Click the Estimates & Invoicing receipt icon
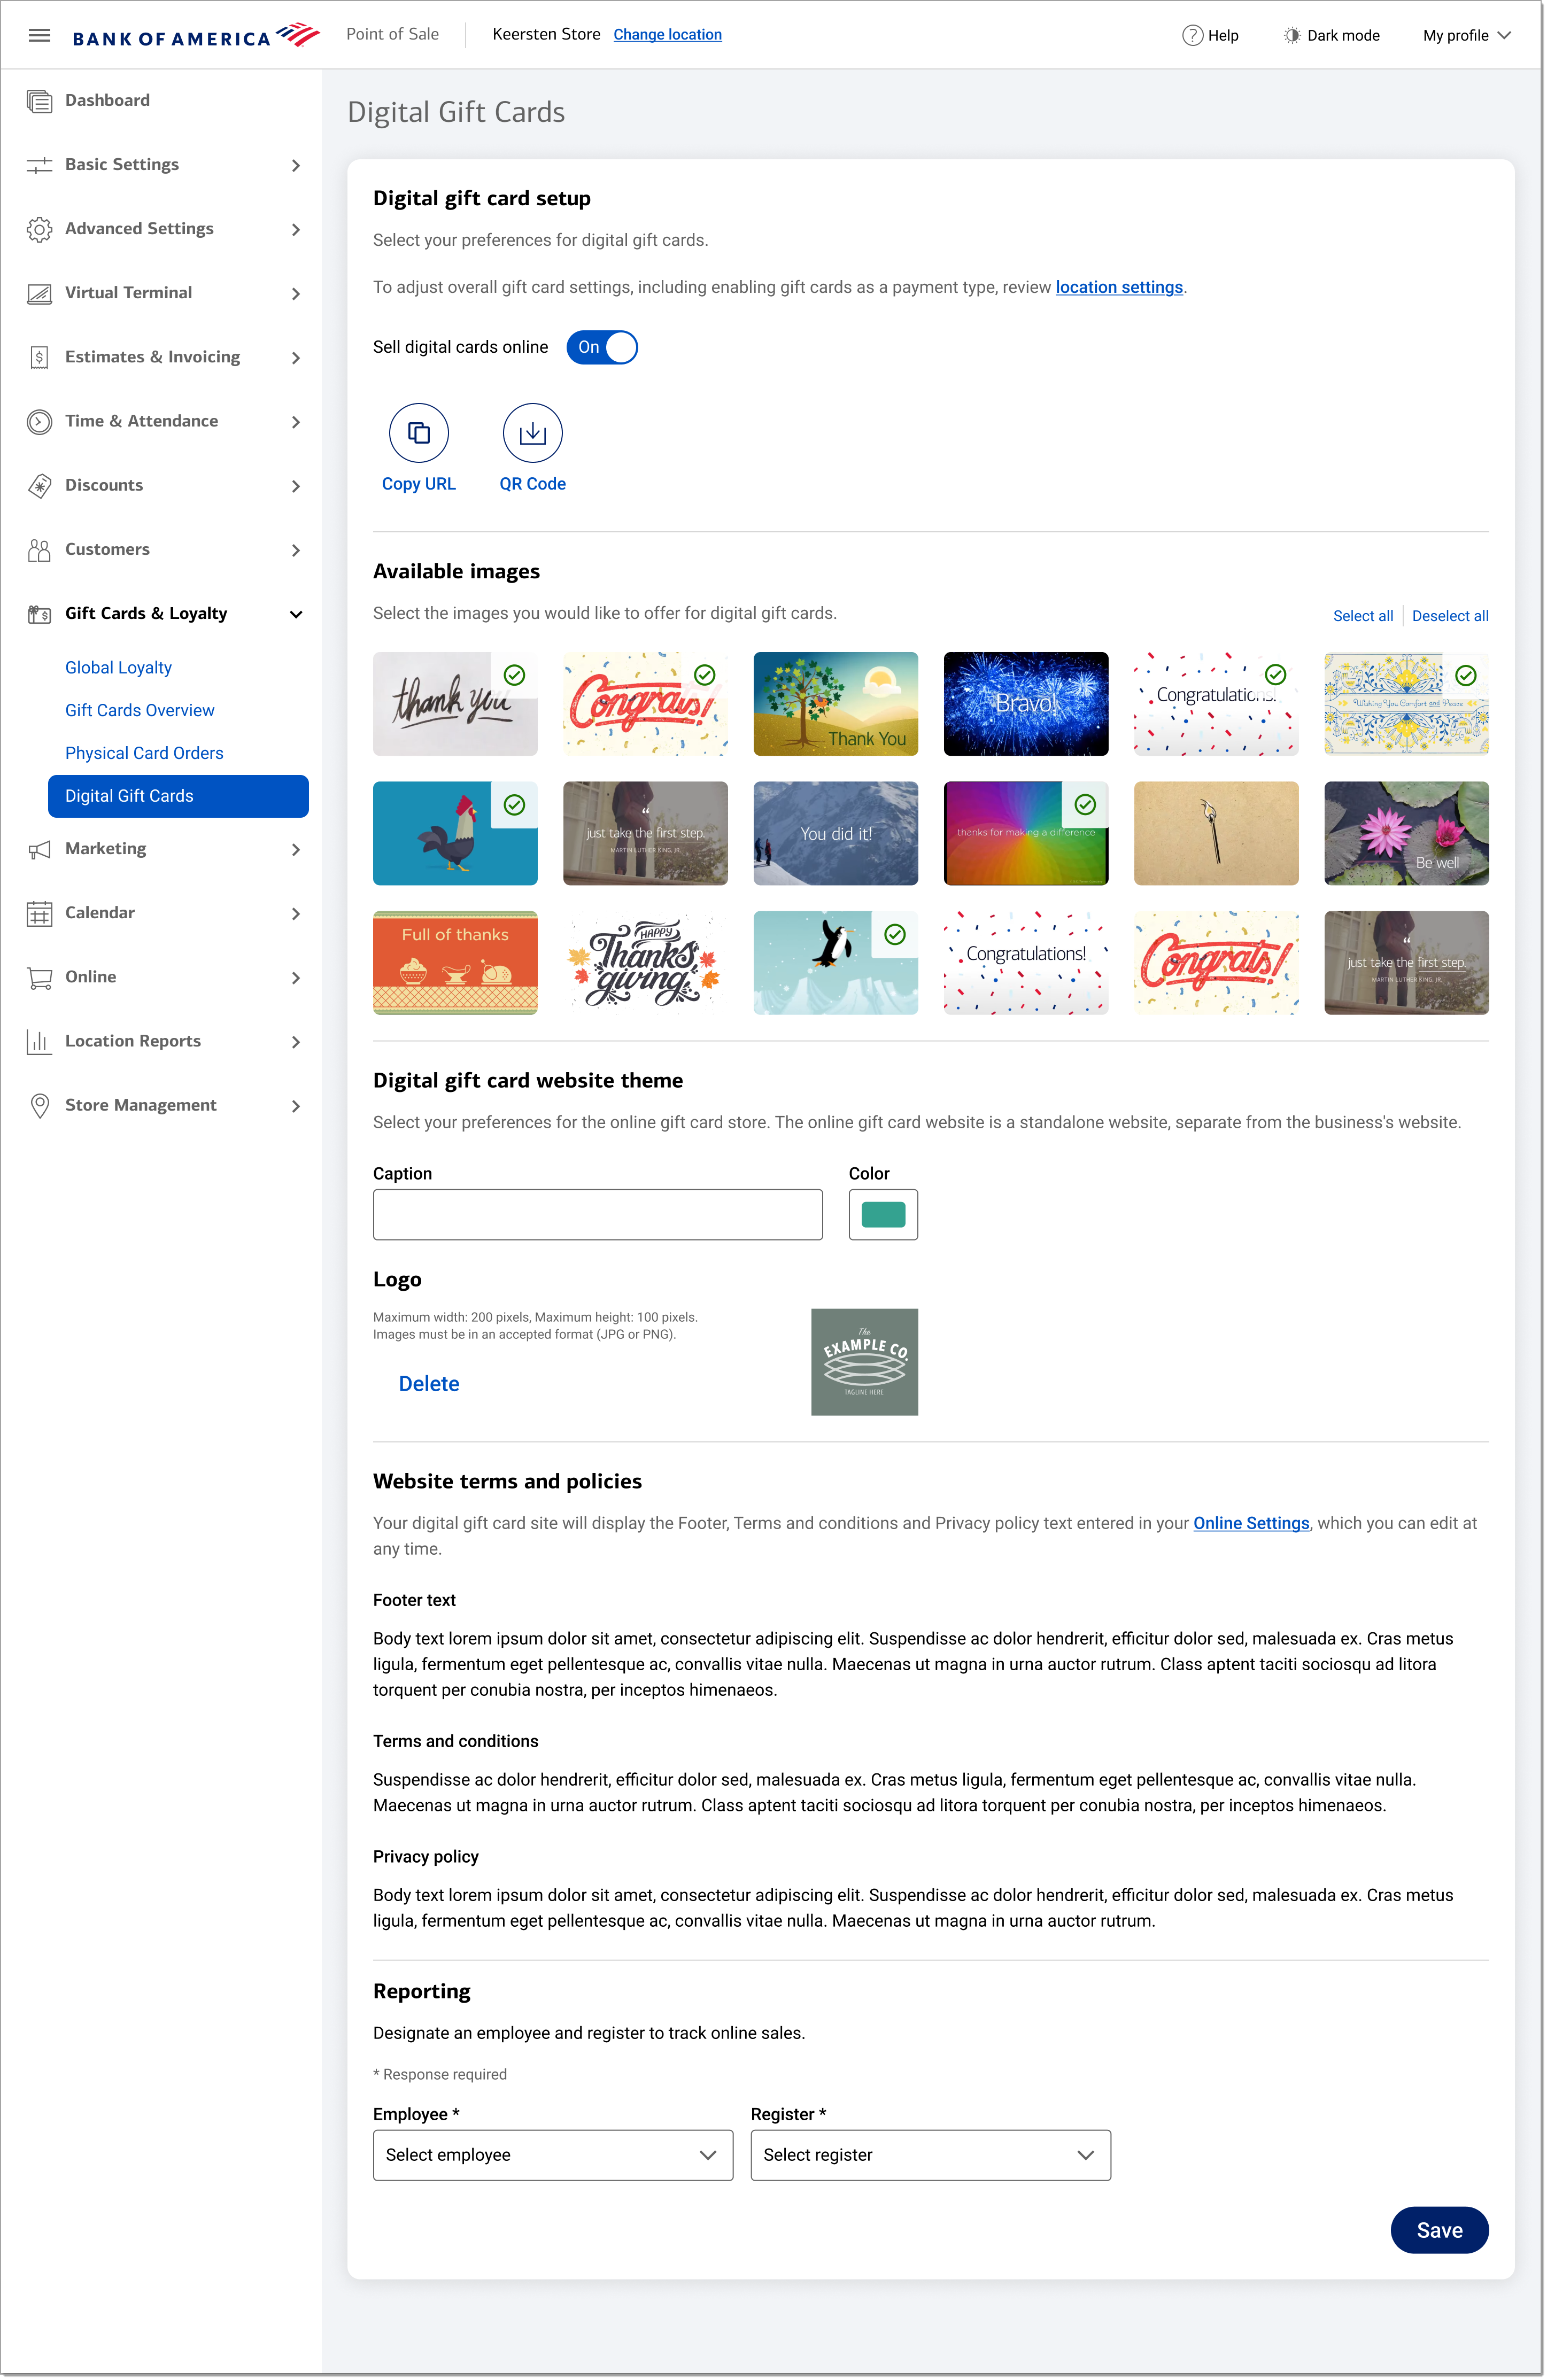Screen dimensions: 1547x2380 coord(39,357)
